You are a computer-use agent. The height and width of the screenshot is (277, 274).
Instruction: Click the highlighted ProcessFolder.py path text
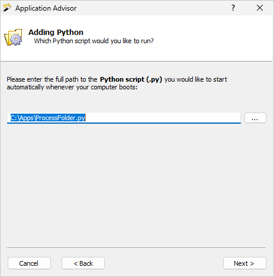(x=48, y=118)
